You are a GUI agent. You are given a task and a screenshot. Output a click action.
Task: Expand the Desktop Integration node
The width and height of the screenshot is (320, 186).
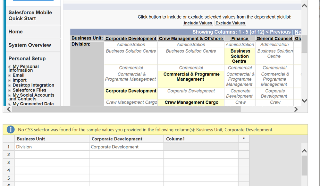point(10,85)
